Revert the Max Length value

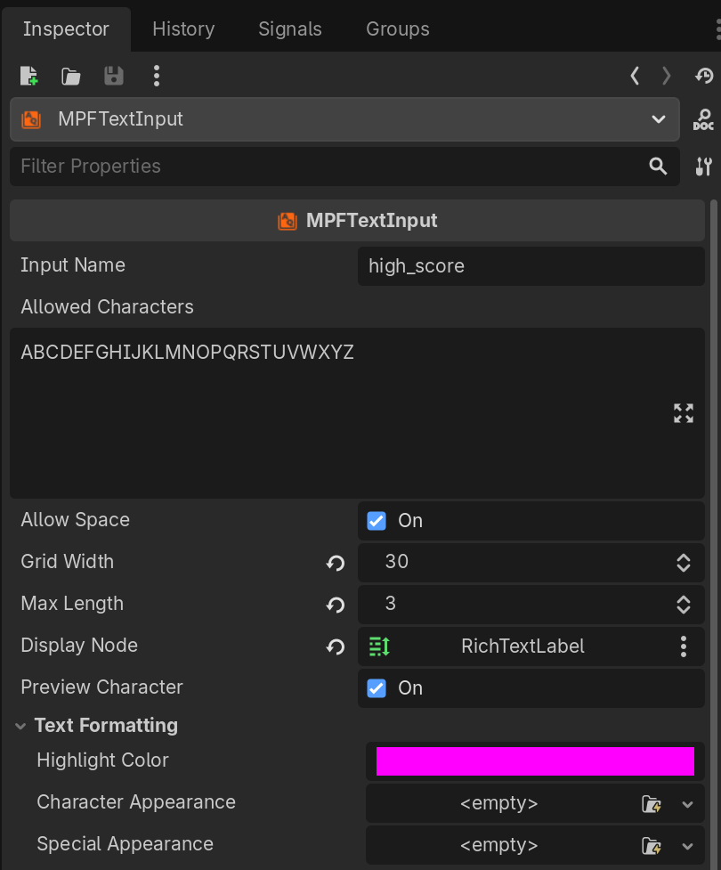coord(336,605)
